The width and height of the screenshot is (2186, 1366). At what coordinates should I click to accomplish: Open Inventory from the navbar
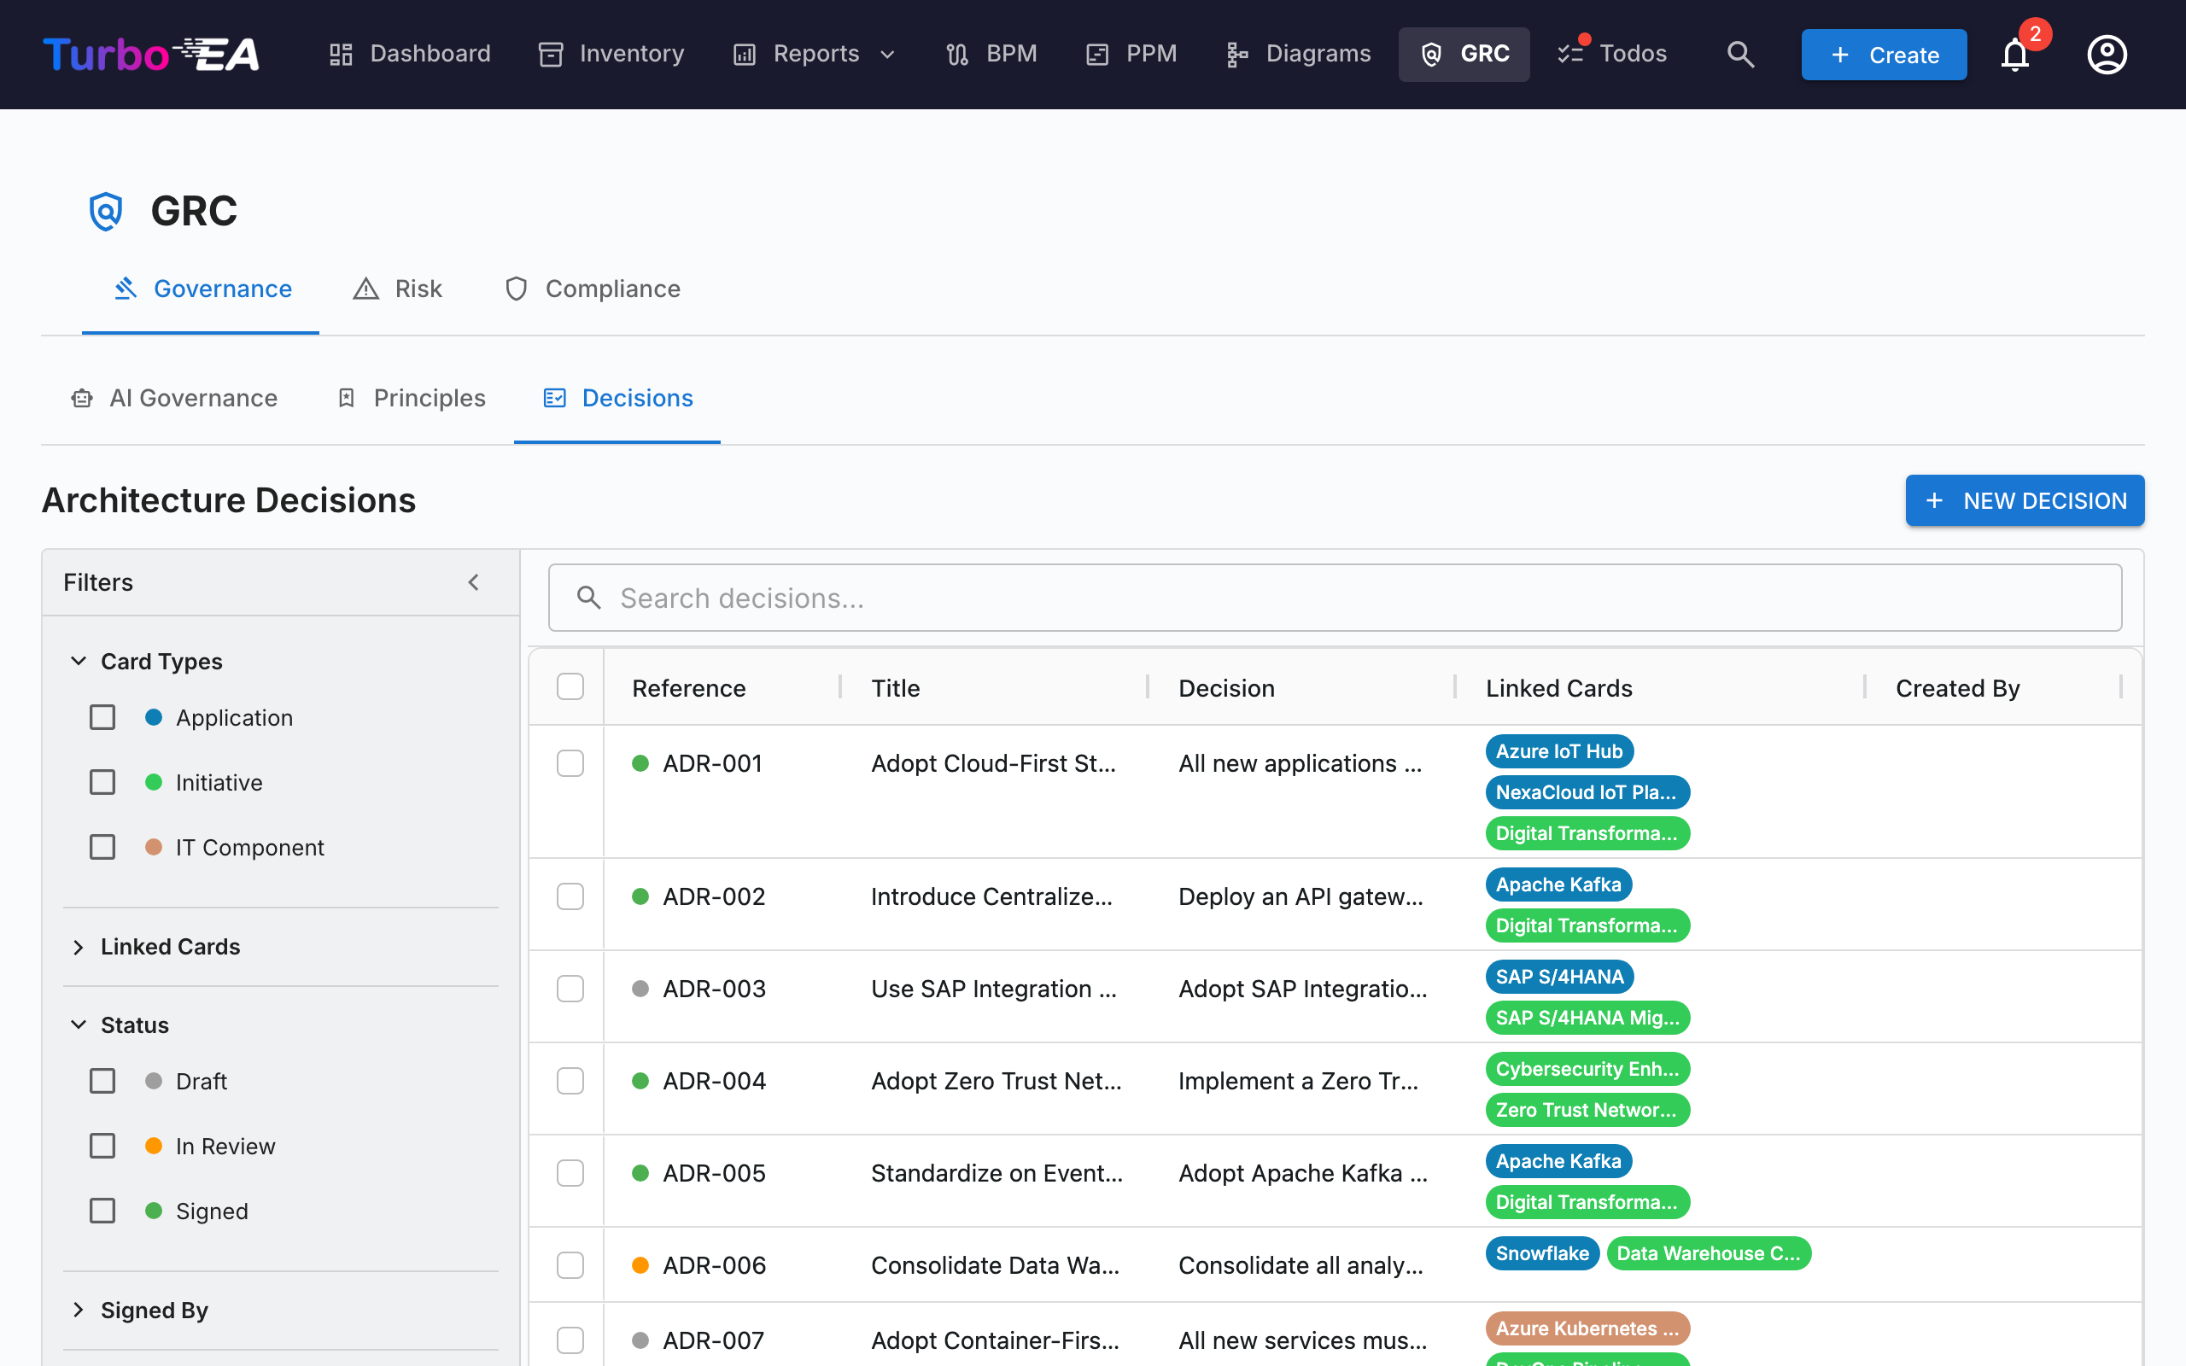[611, 54]
